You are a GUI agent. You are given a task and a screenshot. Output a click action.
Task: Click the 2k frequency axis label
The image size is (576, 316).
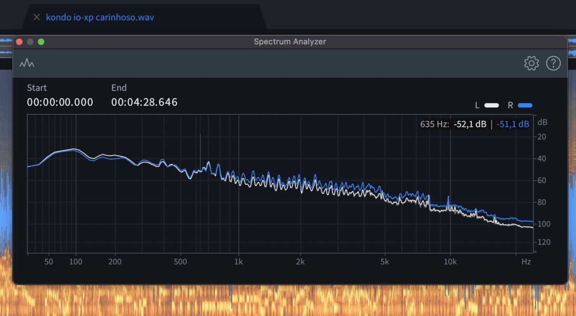tap(300, 262)
